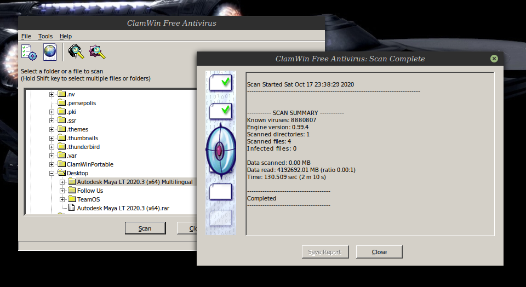This screenshot has height=287, width=526.
Task: Close the Scan Complete dialog via green X
Action: tap(494, 59)
